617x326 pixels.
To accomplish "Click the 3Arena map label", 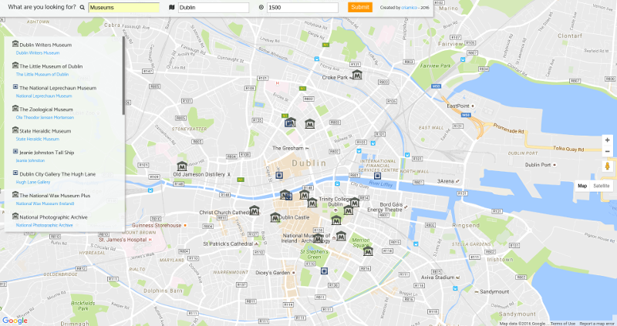I will tap(446, 181).
